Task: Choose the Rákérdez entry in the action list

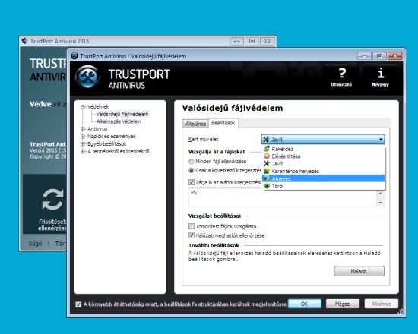Action: pyautogui.click(x=323, y=149)
